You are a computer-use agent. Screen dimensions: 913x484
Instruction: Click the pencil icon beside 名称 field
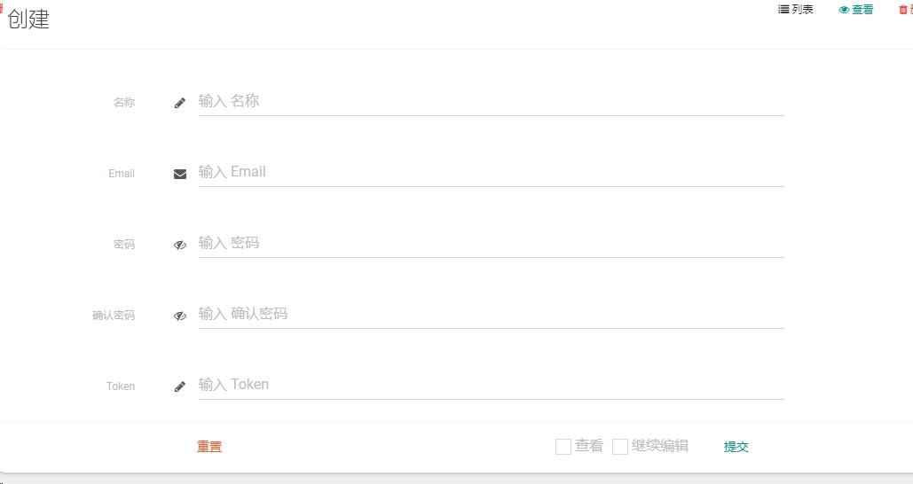[180, 103]
